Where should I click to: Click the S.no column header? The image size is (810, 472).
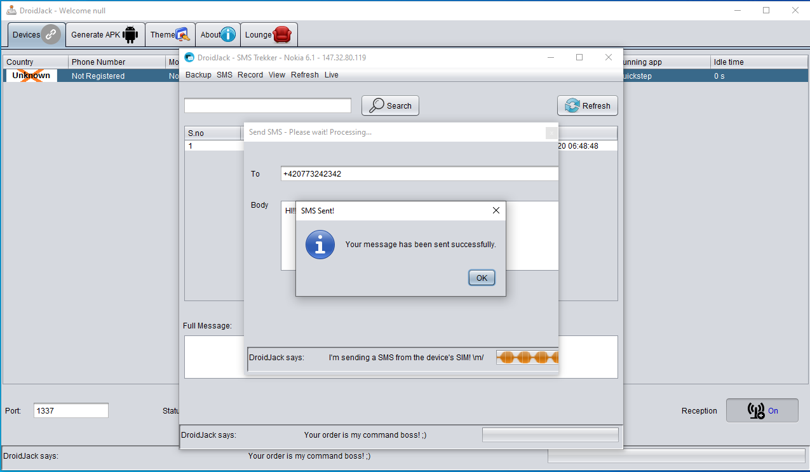pyautogui.click(x=213, y=133)
